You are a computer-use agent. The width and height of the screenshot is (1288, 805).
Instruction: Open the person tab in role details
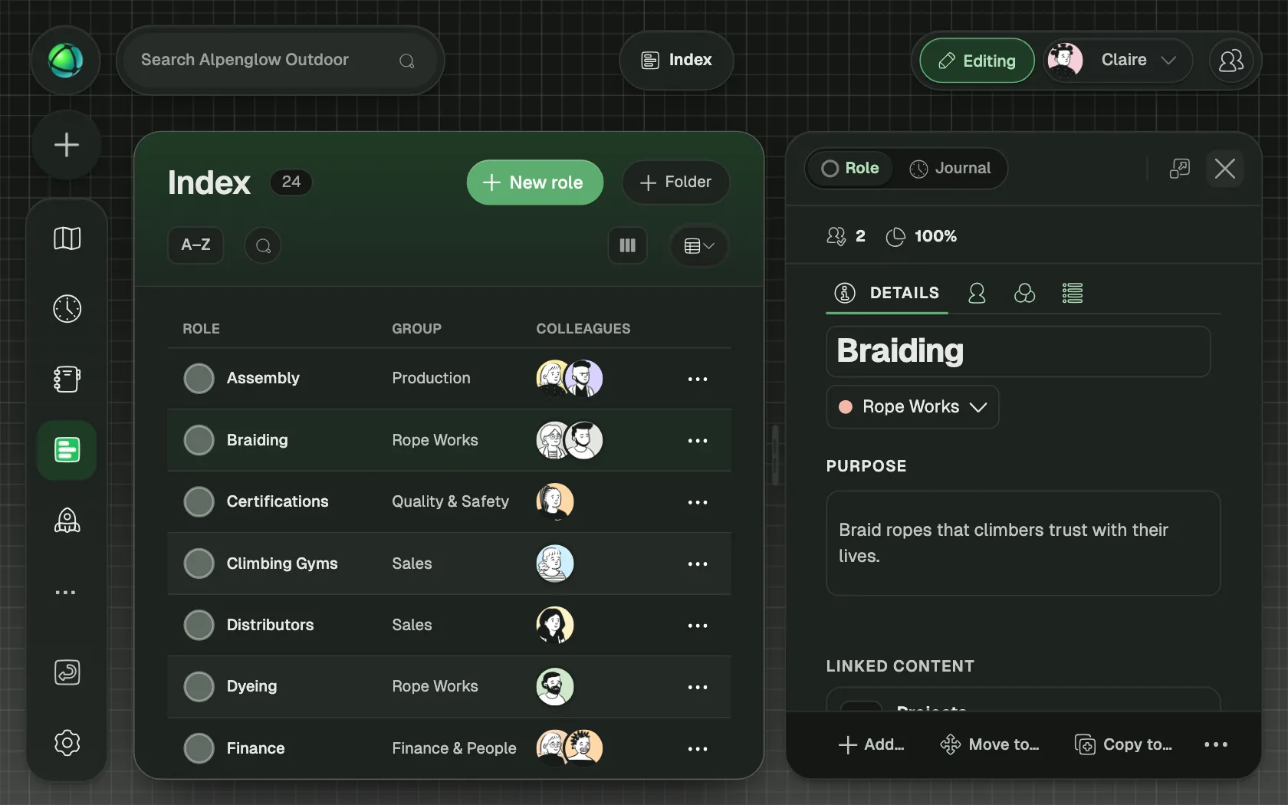[977, 293]
